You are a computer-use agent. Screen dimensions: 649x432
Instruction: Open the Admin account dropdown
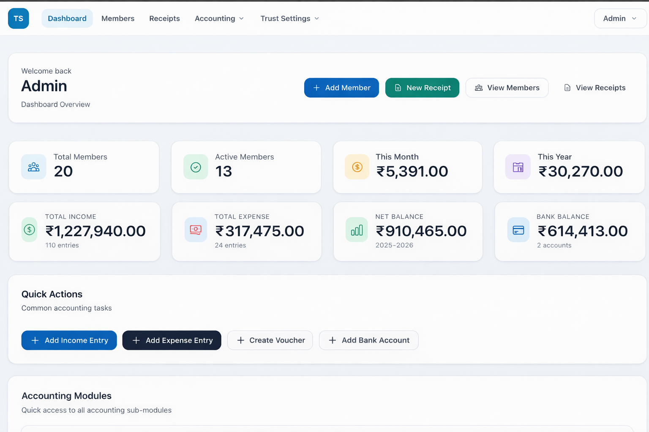click(x=620, y=19)
